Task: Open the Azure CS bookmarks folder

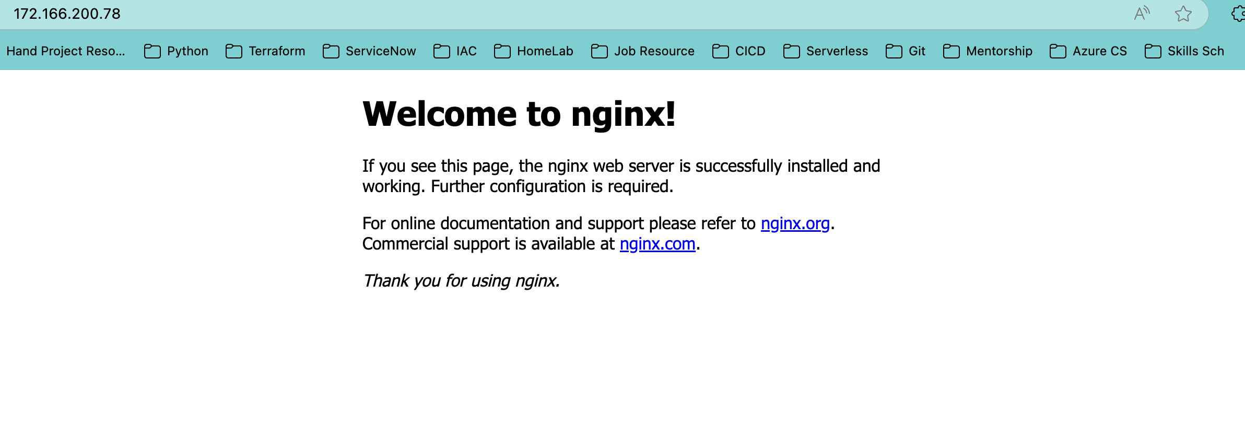Action: (1088, 51)
